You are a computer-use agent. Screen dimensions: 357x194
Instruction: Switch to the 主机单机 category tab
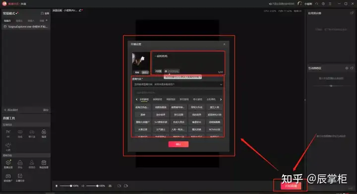tap(211, 99)
